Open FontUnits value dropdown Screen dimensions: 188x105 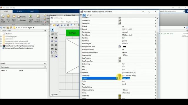tap(155, 41)
